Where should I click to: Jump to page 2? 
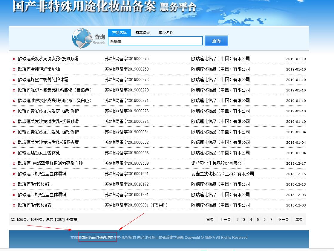[x=237, y=219]
